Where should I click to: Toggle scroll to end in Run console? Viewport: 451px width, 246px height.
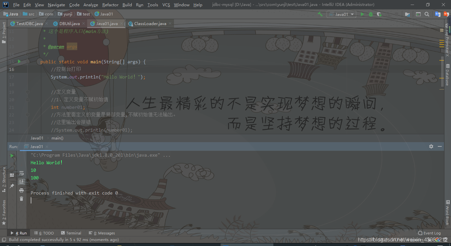click(x=21, y=181)
